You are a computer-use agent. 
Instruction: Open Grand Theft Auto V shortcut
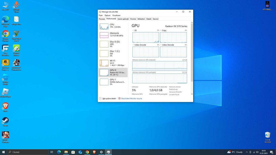(x=16, y=36)
